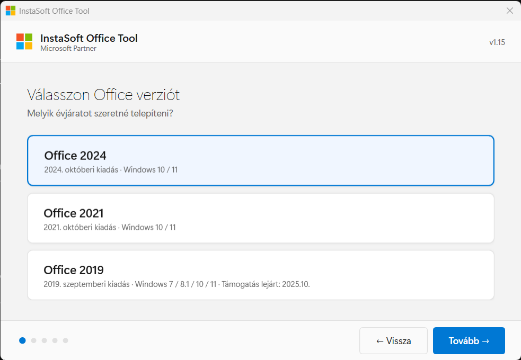Screen dimensions: 521x360
Task: Pick the Office 2019 option card
Action: tap(260, 275)
